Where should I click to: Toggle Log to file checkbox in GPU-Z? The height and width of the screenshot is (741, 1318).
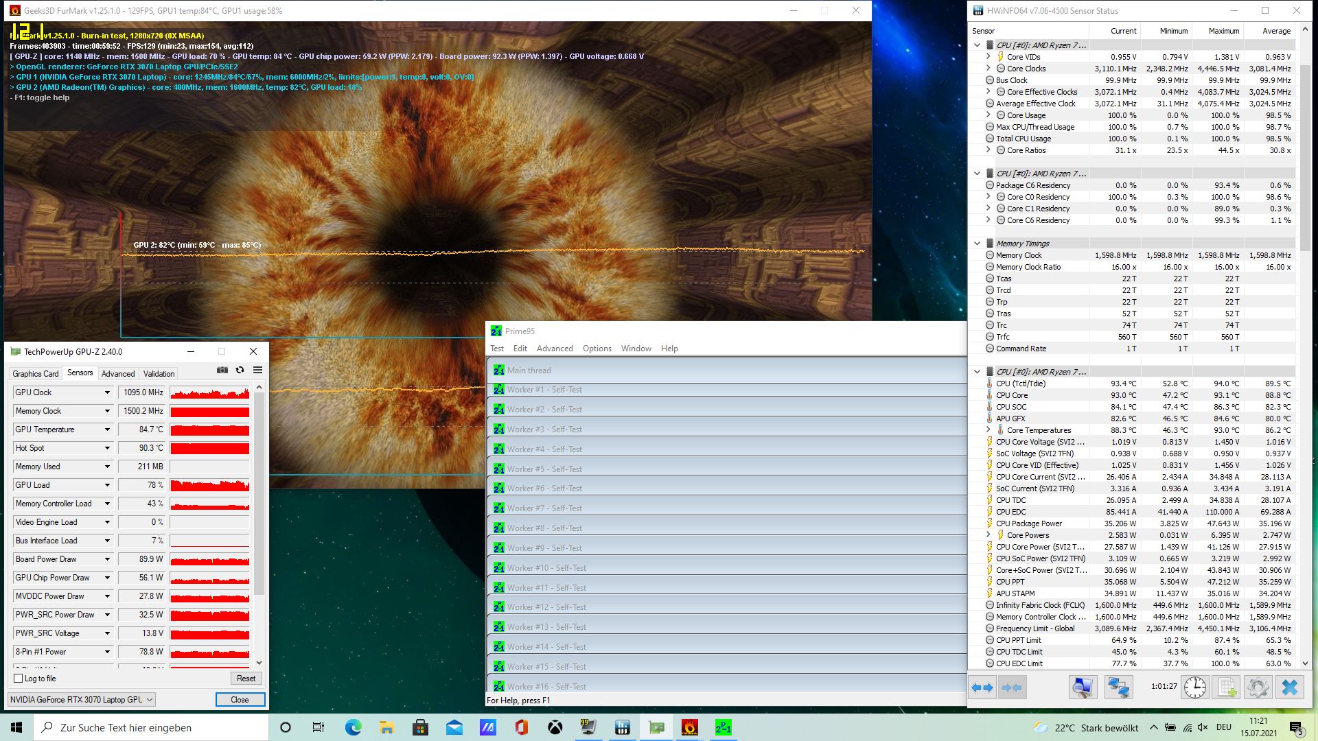19,679
